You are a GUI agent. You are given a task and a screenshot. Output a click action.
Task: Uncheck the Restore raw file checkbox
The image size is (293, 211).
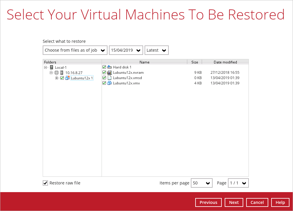click(x=45, y=183)
